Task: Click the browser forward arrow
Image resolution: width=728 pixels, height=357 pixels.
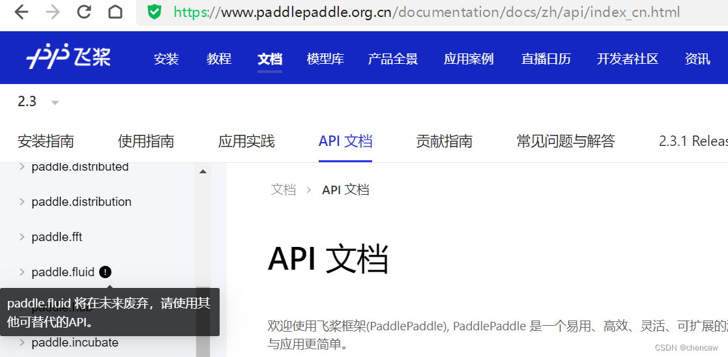Action: 53,12
